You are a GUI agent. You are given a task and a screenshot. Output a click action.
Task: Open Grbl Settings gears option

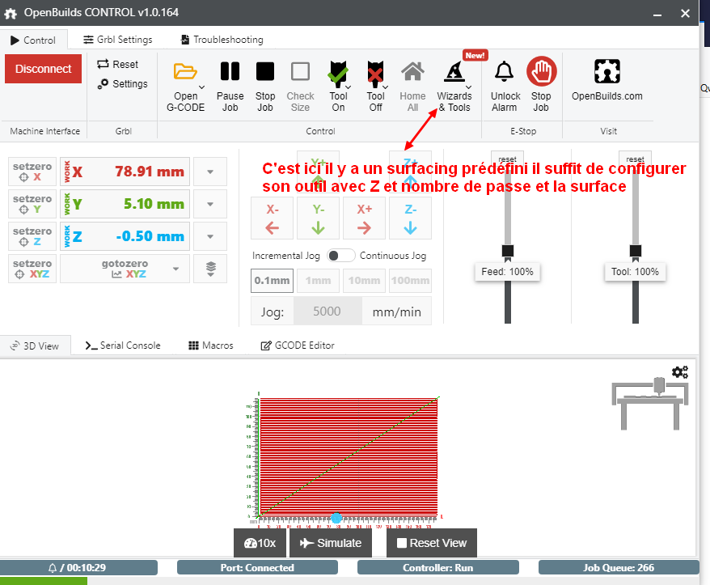[123, 84]
